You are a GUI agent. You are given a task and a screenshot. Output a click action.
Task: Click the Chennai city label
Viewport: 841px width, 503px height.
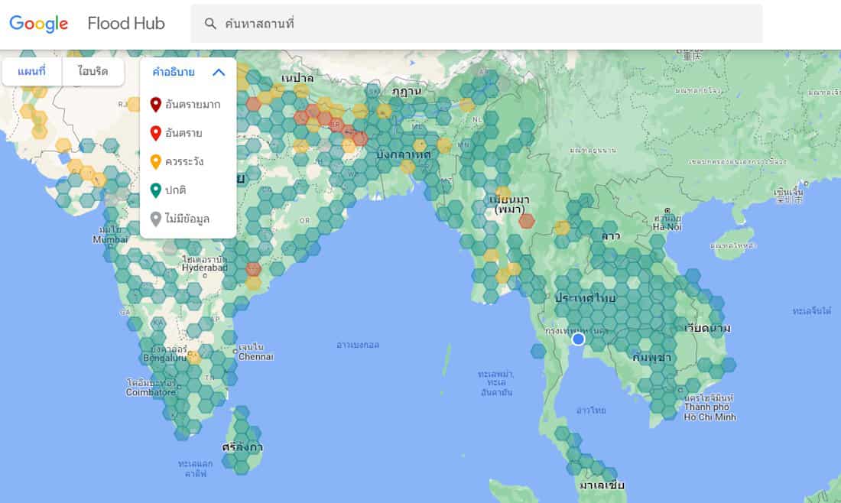tap(255, 356)
